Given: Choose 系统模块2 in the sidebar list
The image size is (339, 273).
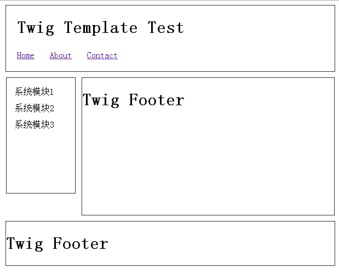Looking at the screenshot, I should [35, 108].
